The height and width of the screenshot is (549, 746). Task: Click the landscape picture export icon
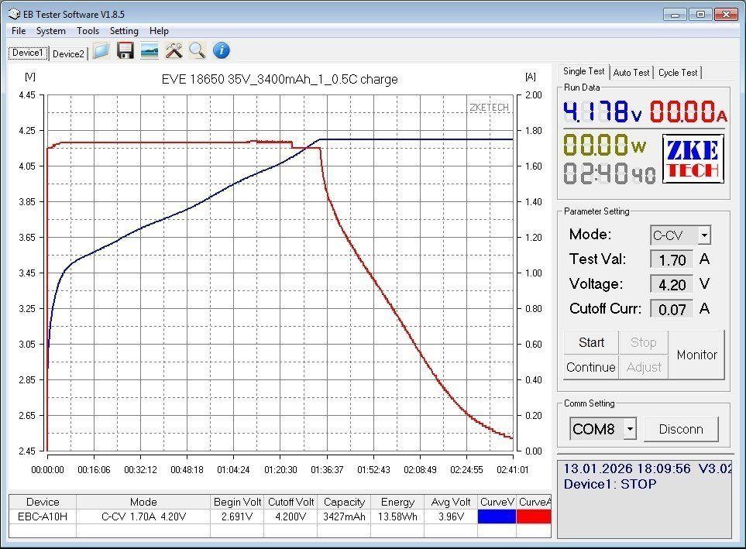(x=150, y=51)
